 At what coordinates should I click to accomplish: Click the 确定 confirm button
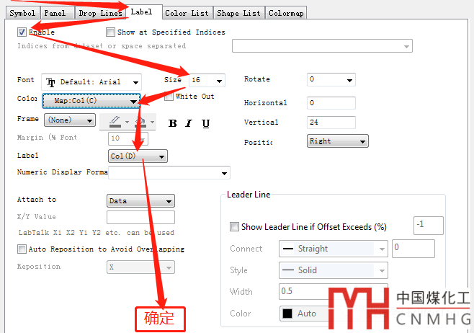(x=160, y=318)
